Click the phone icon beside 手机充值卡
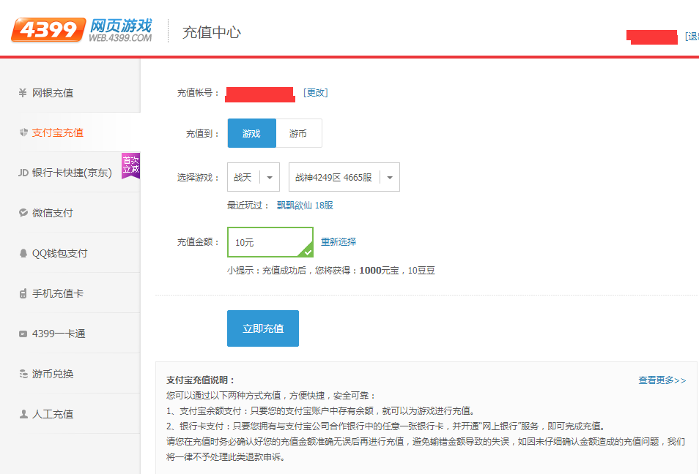699x474 pixels. click(23, 293)
